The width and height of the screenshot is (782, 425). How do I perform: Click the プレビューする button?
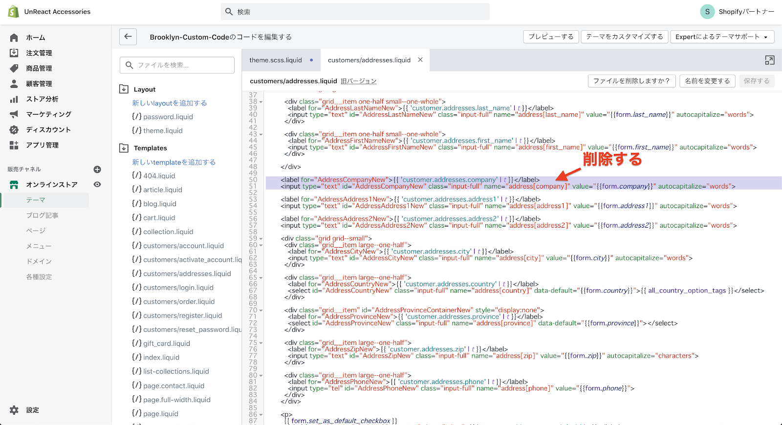coord(551,37)
